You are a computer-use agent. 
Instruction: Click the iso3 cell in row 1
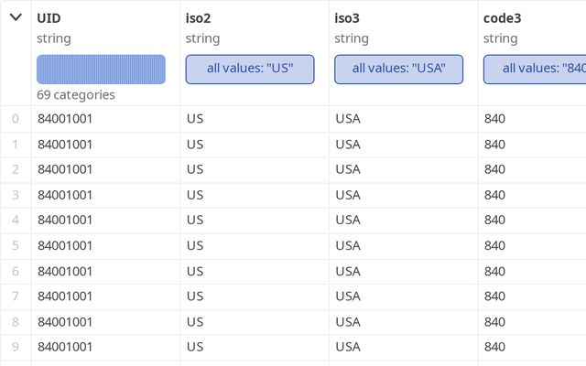coord(348,144)
